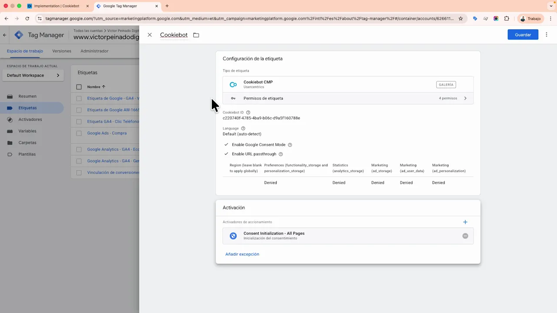Click the Consent Initialization trigger shield icon
The width and height of the screenshot is (557, 313).
coord(233,236)
